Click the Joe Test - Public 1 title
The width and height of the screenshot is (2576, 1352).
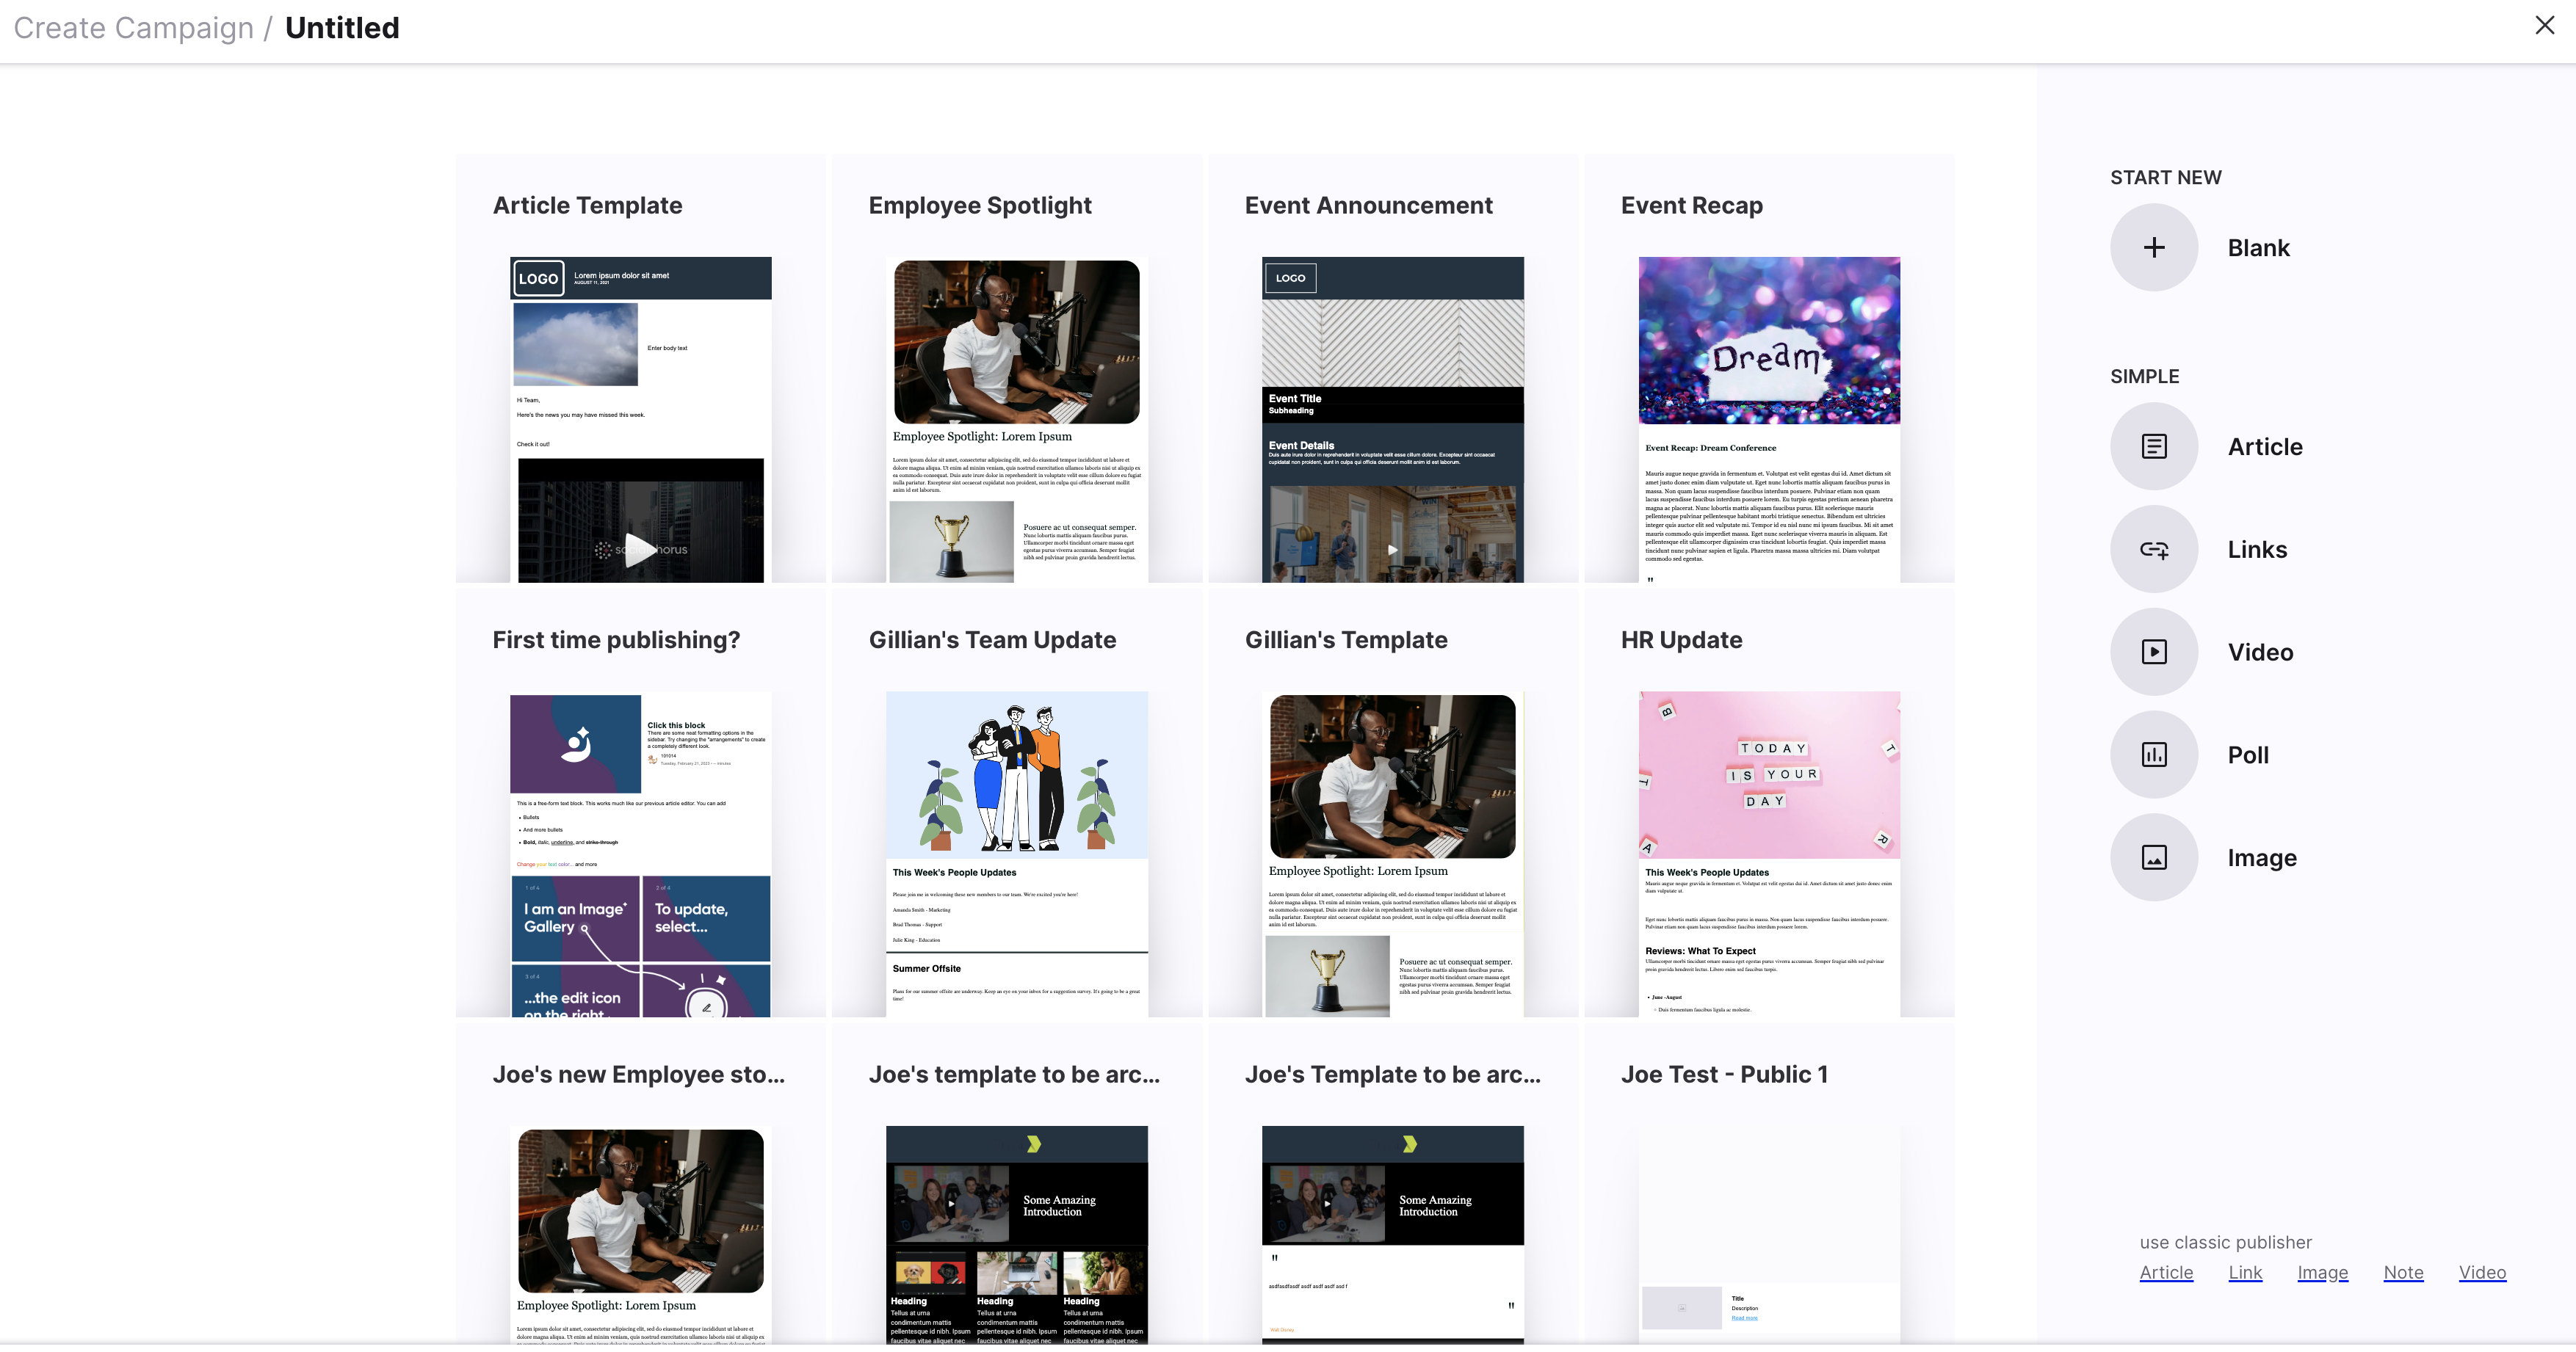pyautogui.click(x=1724, y=1075)
